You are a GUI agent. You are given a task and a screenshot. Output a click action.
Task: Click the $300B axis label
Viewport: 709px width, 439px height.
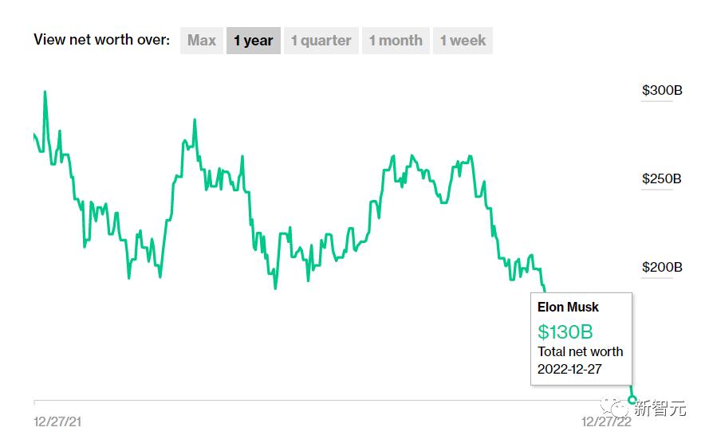click(662, 90)
